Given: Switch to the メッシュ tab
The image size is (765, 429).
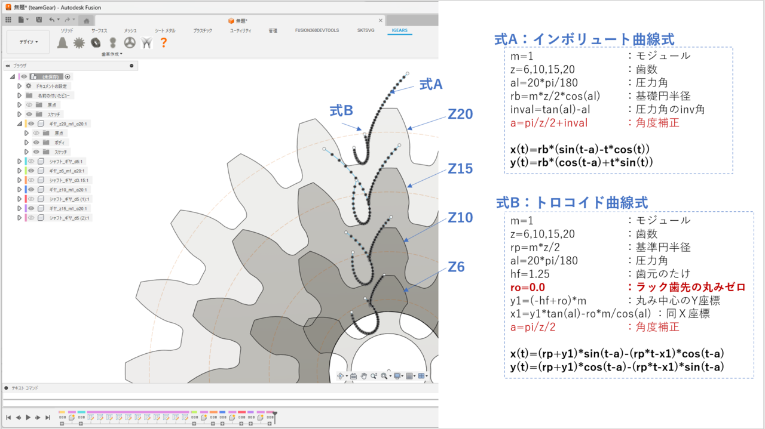Looking at the screenshot, I should click(130, 30).
